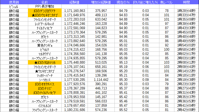Click the 1,114,442 experience gain cell
Screen dimensions: 199x112
tap(101, 80)
